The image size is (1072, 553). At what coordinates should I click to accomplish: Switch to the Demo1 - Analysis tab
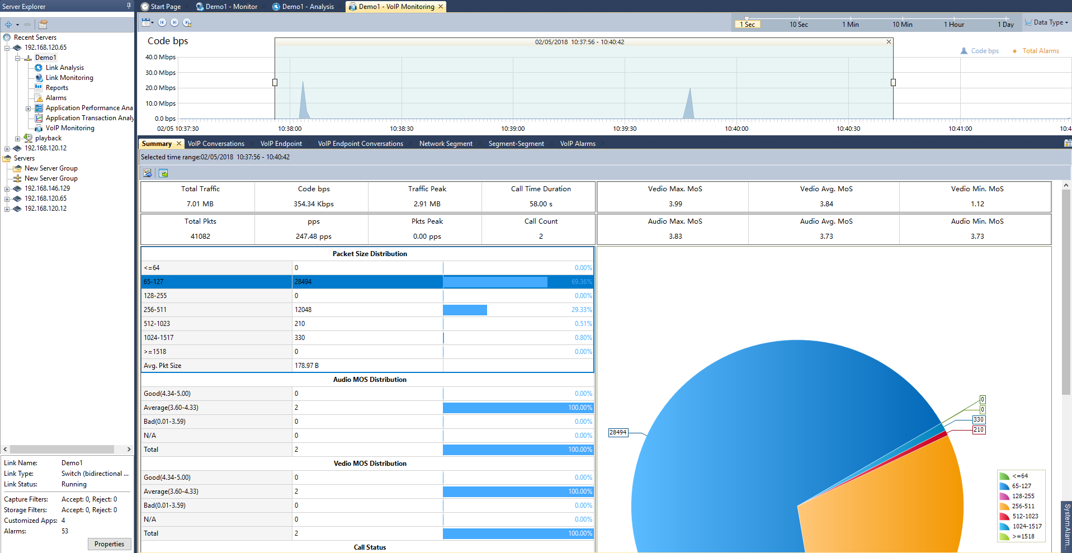303,7
